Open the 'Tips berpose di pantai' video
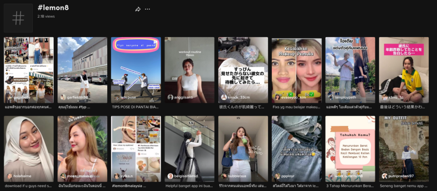 pos(136,70)
